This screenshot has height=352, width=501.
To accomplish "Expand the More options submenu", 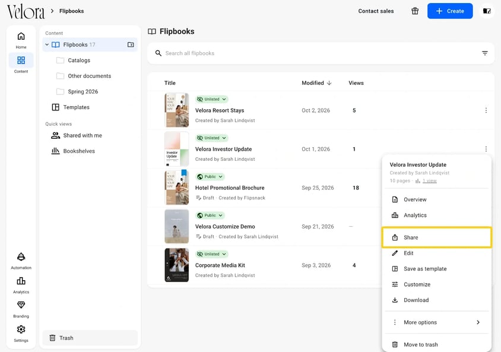I will [436, 322].
